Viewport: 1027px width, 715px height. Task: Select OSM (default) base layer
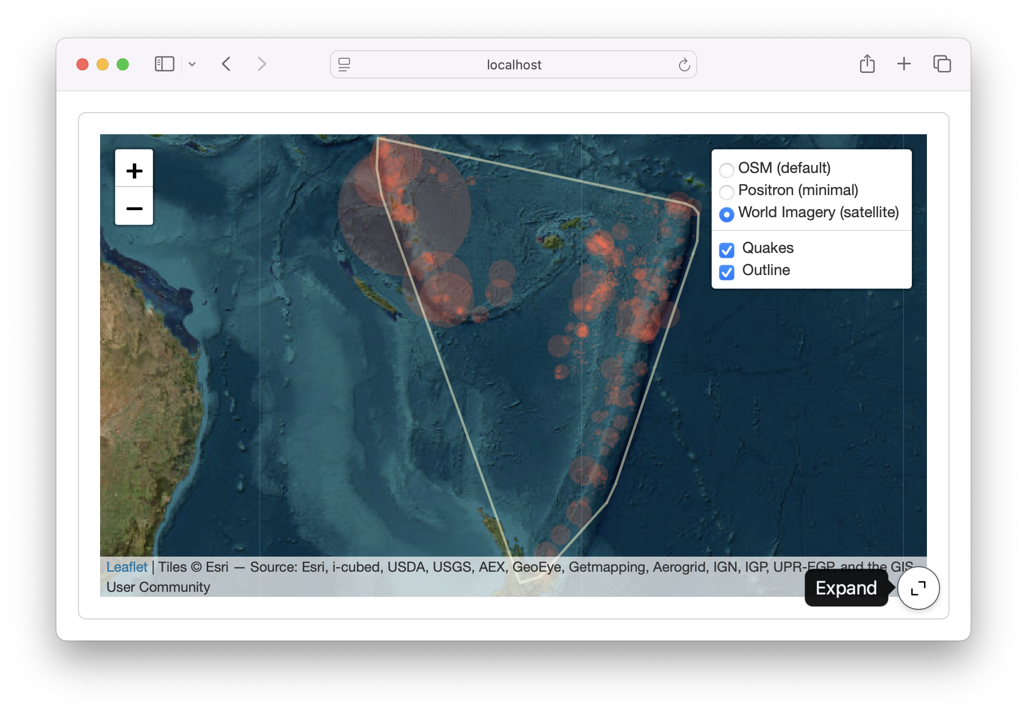coord(726,170)
